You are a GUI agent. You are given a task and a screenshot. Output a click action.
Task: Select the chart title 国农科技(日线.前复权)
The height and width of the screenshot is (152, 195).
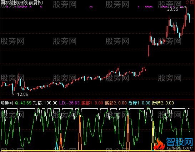point(22,3)
